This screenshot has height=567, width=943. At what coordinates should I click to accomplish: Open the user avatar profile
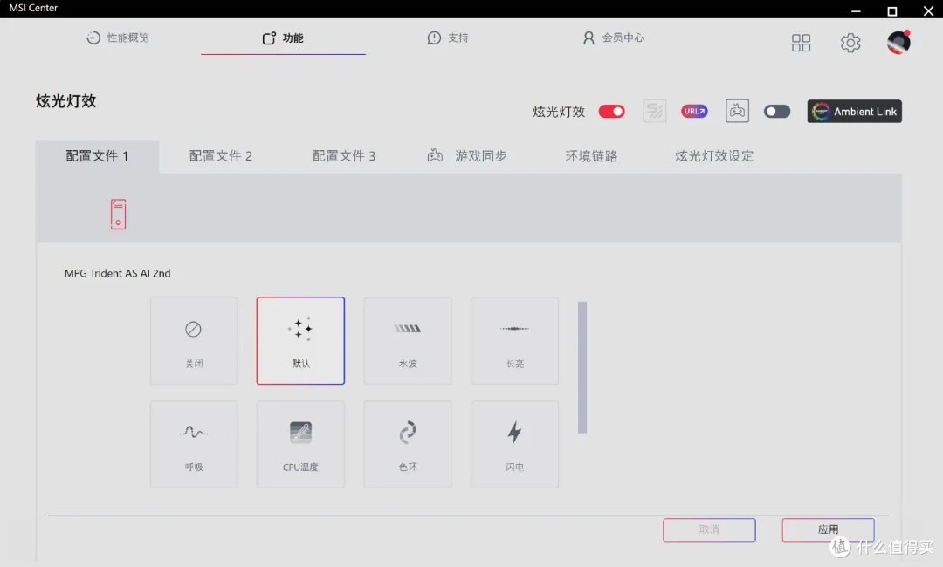898,43
